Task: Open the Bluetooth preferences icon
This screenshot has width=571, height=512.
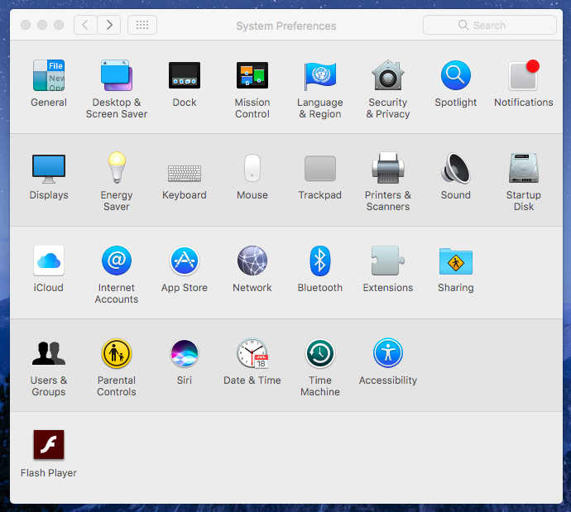Action: tap(320, 261)
